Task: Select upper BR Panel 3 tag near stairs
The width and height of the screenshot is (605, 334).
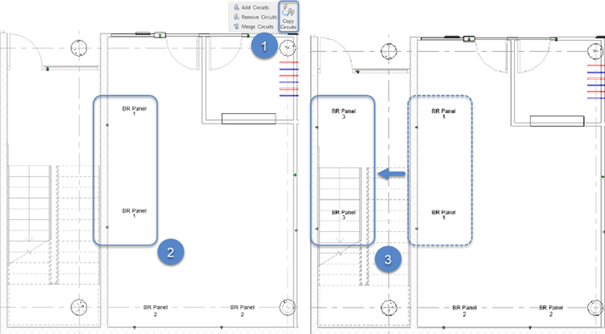Action: (x=343, y=113)
